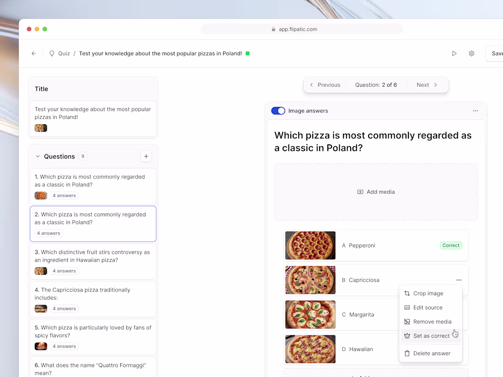Select the Crop image icon in the menu

pyautogui.click(x=407, y=293)
